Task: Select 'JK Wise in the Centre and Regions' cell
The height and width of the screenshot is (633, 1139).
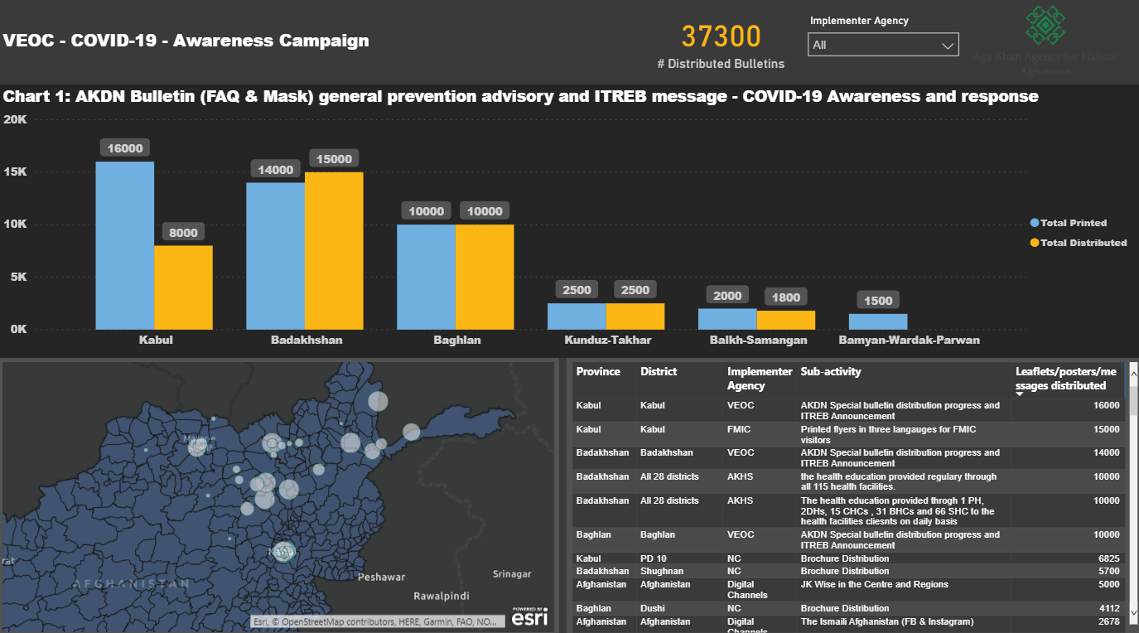Action: click(875, 584)
